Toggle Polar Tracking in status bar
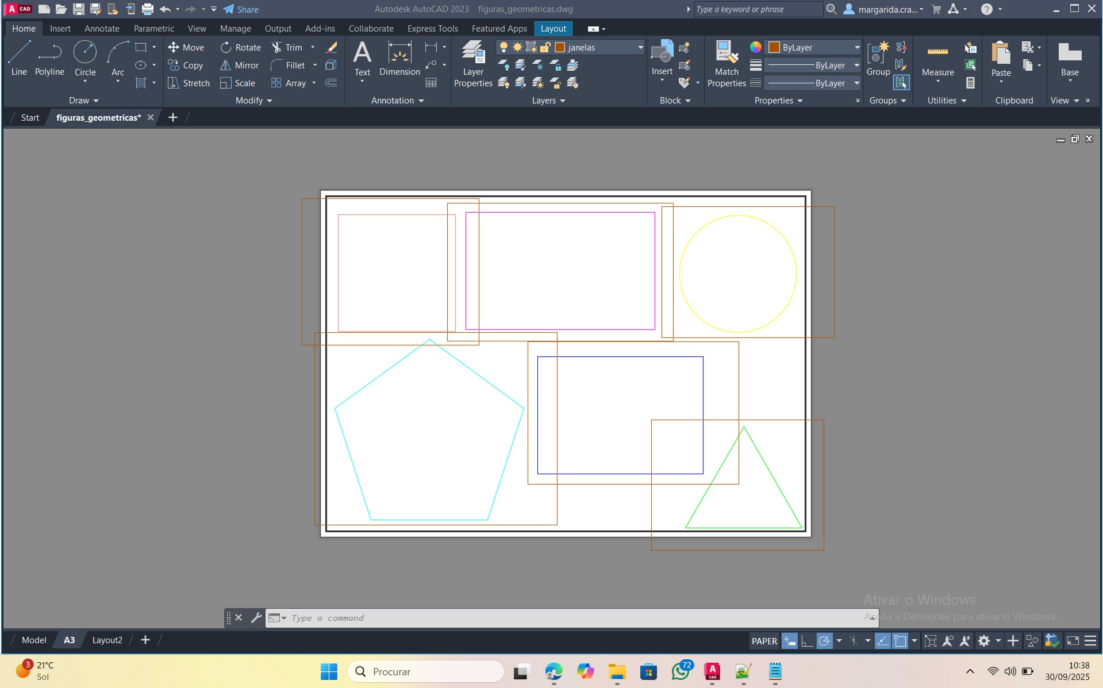 (x=825, y=641)
